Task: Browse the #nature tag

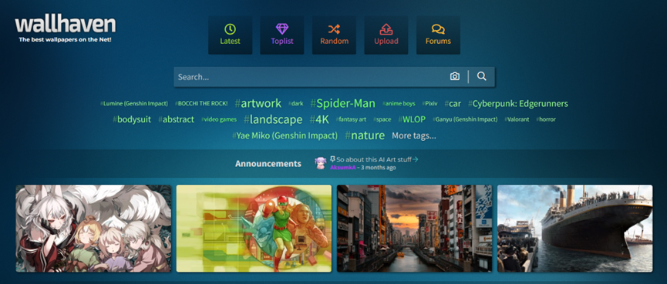Action: pyautogui.click(x=365, y=136)
